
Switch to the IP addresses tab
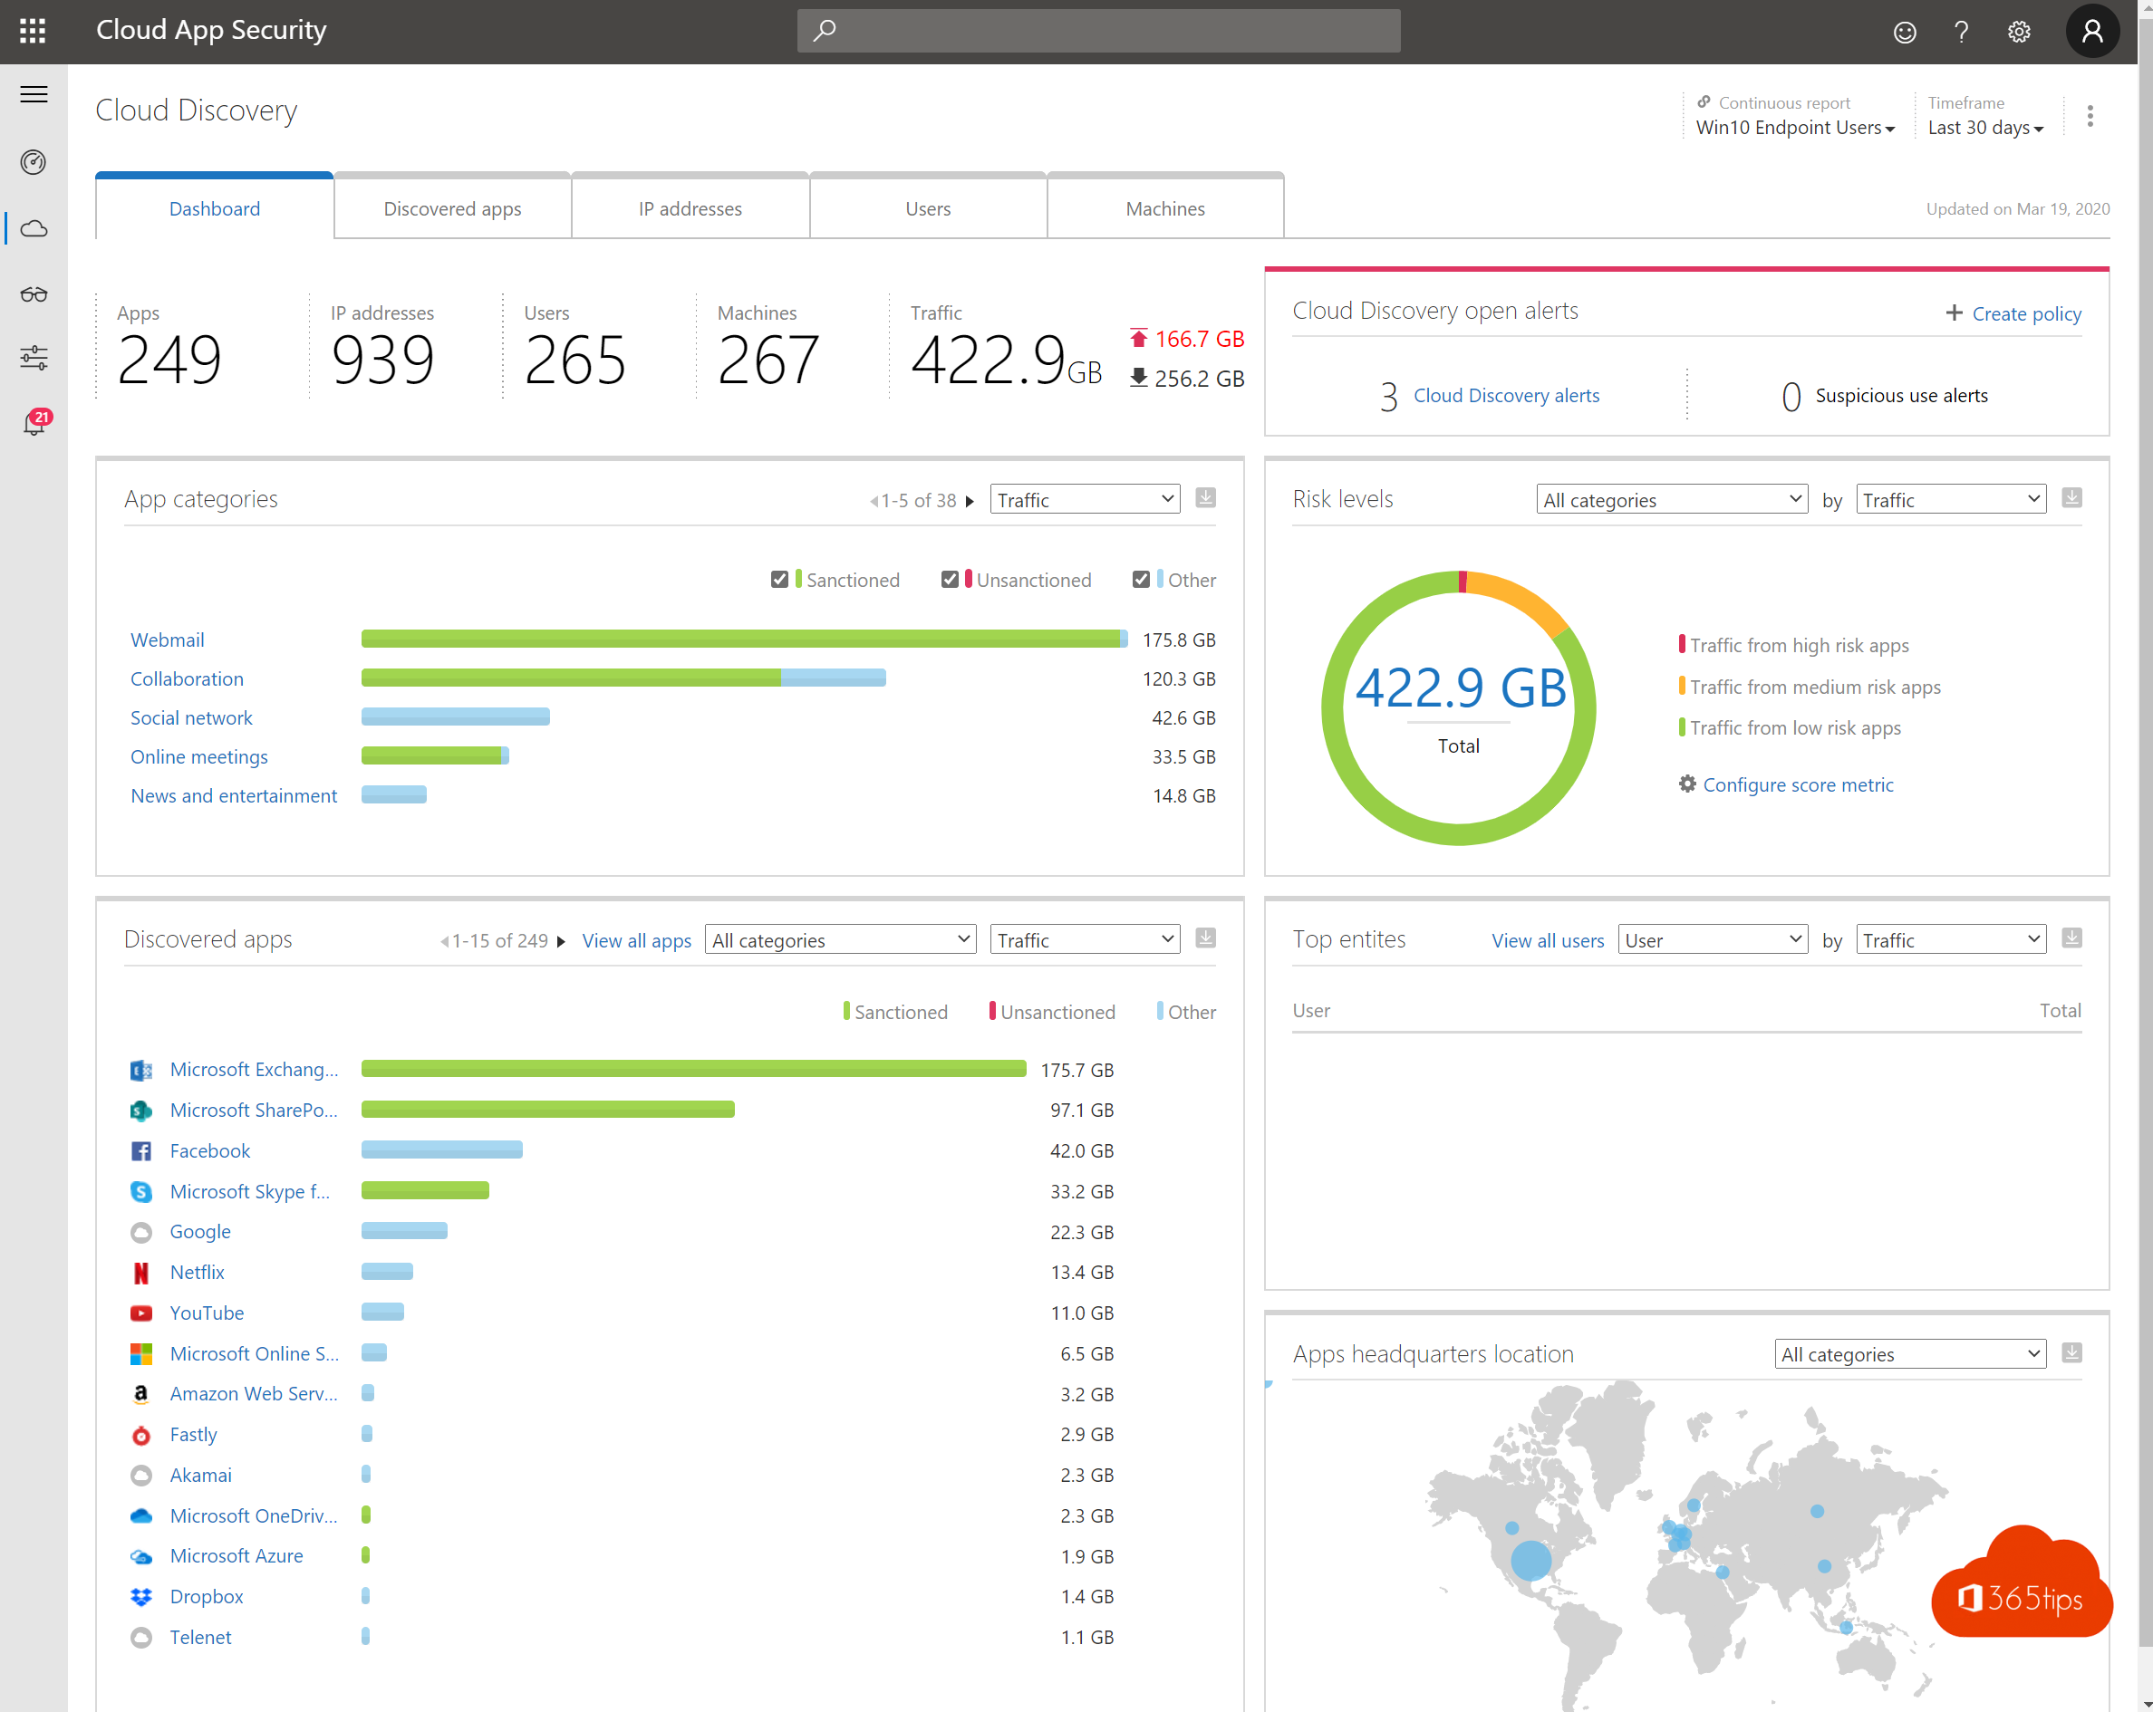click(x=689, y=208)
